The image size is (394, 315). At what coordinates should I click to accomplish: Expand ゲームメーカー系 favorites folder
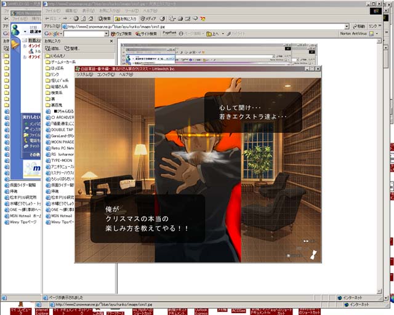[x=60, y=62]
